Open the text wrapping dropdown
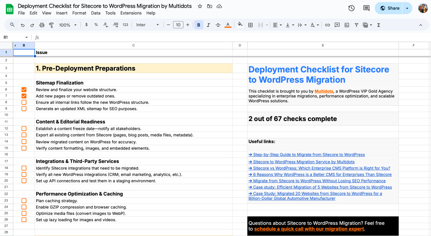The width and height of the screenshot is (431, 236). click(x=302, y=25)
